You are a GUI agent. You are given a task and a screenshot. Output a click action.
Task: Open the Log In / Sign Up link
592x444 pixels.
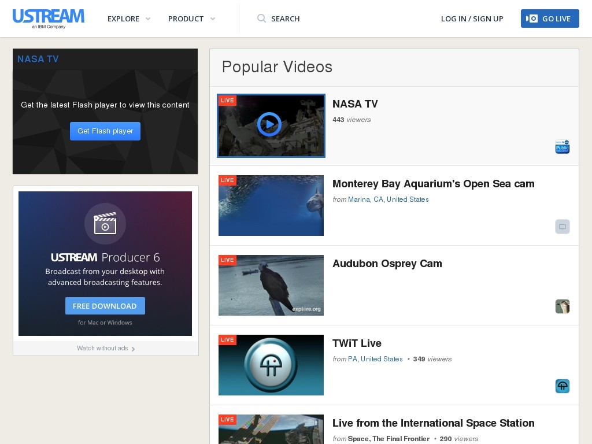472,18
